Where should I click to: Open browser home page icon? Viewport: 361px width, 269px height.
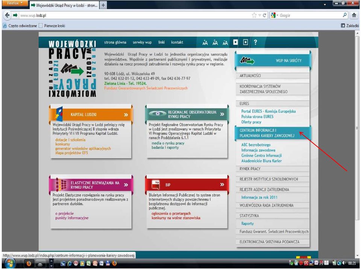pos(354,15)
